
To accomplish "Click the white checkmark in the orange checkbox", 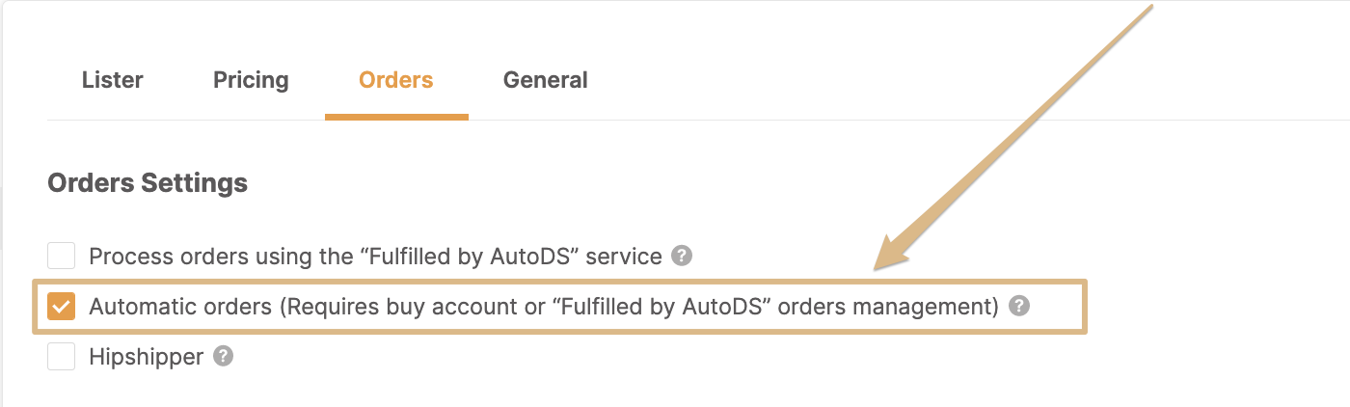I will click(x=62, y=307).
